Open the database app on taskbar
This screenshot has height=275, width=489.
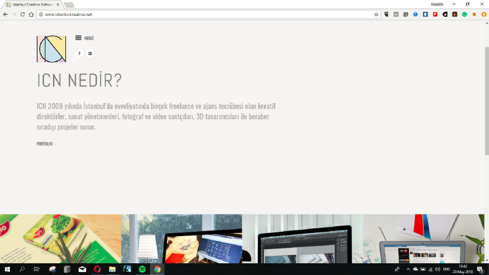(67, 269)
